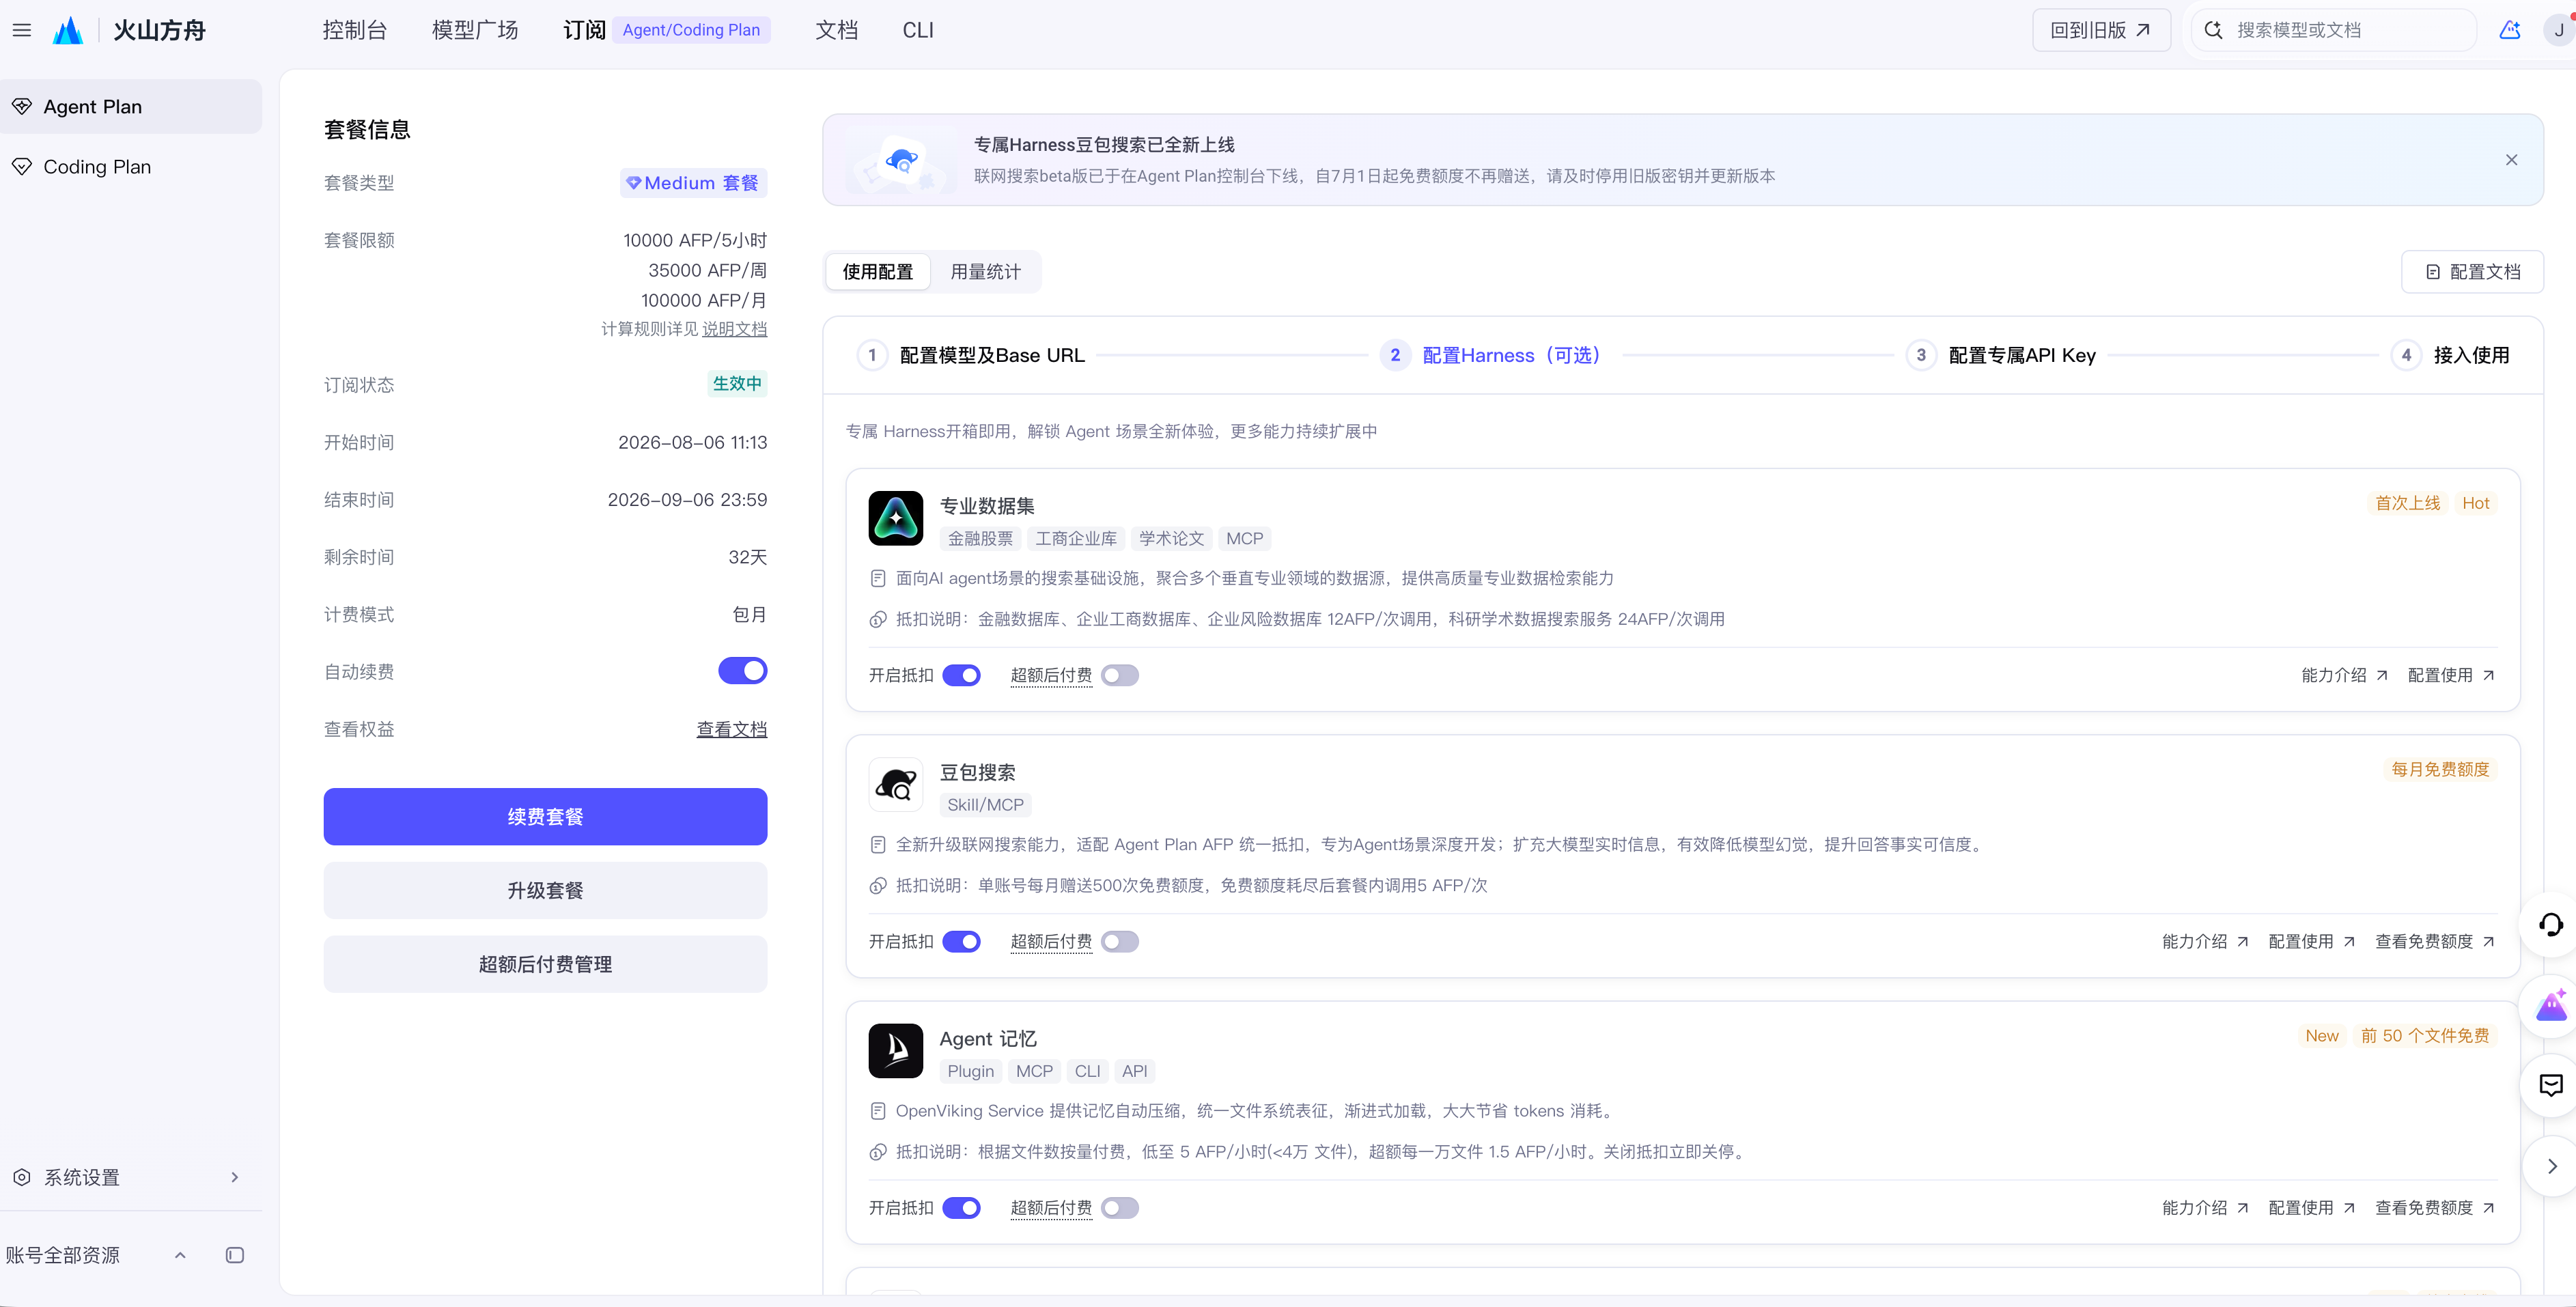This screenshot has width=2576, height=1307.
Task: Focus the 搜索模型或文档 search field
Action: [2333, 30]
